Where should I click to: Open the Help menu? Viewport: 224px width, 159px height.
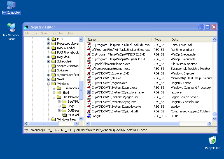pyautogui.click(x=69, y=33)
